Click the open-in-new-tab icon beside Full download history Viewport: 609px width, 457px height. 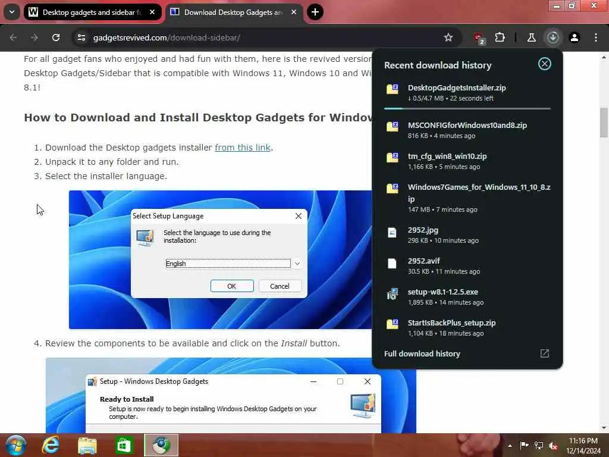[x=545, y=353]
